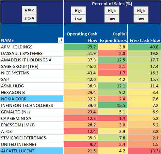Select Cap Gemini capital expenditures 1.4
This screenshot has height=154, width=161.
(x=113, y=118)
